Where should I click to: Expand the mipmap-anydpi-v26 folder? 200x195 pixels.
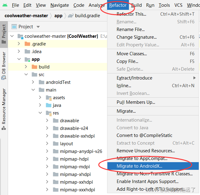click(47, 151)
